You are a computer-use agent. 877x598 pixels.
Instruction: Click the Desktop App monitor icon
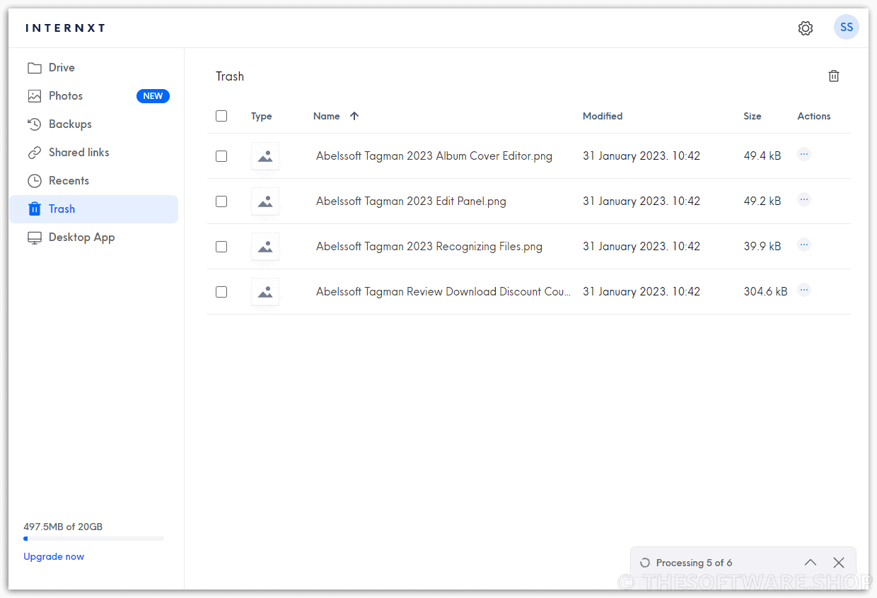click(x=35, y=238)
